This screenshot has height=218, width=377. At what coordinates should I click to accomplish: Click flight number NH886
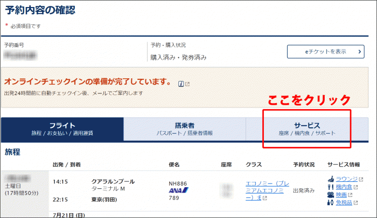point(178,183)
